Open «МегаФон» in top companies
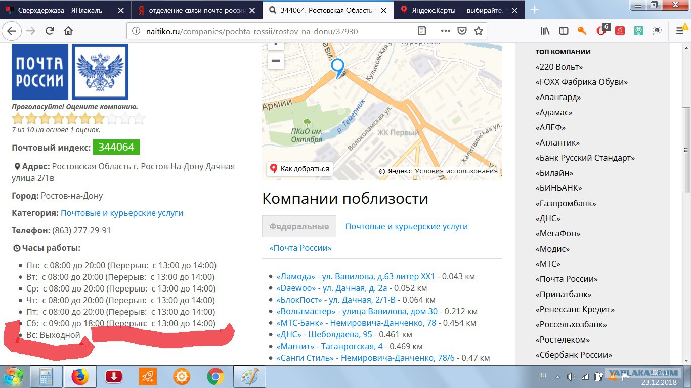The image size is (691, 388). point(557,233)
